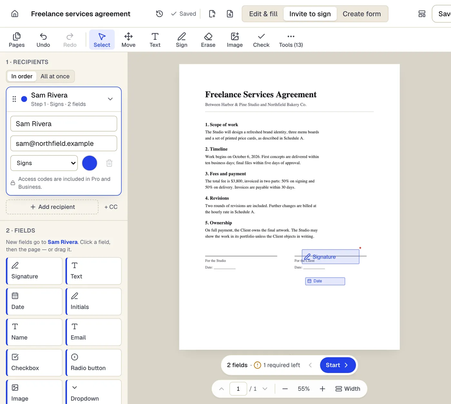The image size is (451, 404).
Task: Collapse the Sam Rivera recipient card
Action: click(110, 99)
